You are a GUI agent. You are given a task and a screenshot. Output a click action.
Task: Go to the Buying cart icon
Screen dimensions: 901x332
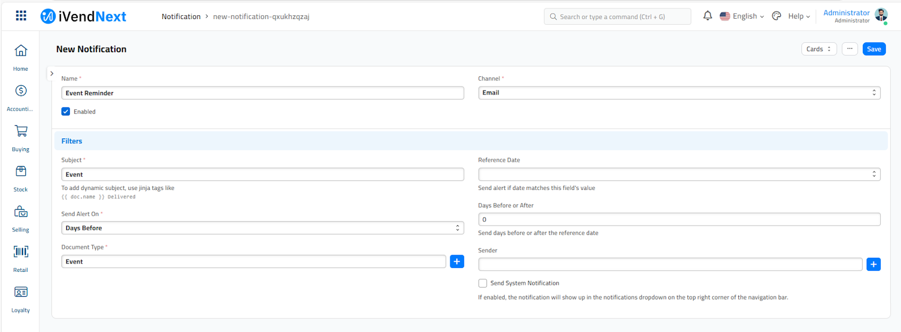click(x=21, y=131)
